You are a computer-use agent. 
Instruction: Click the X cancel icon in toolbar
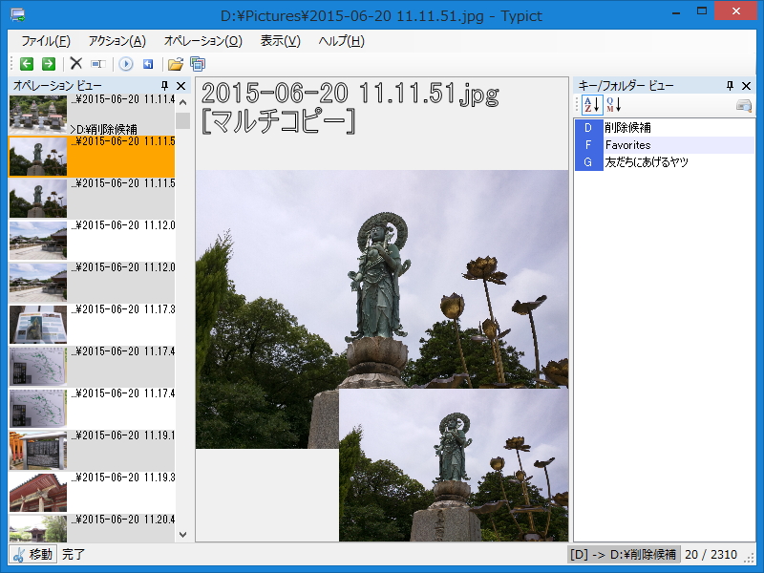(76, 63)
